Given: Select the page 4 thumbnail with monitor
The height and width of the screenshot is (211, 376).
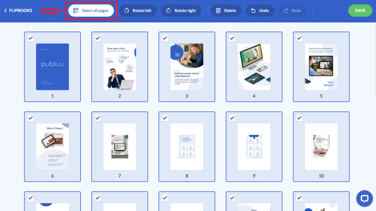Looking at the screenshot, I should [x=254, y=67].
